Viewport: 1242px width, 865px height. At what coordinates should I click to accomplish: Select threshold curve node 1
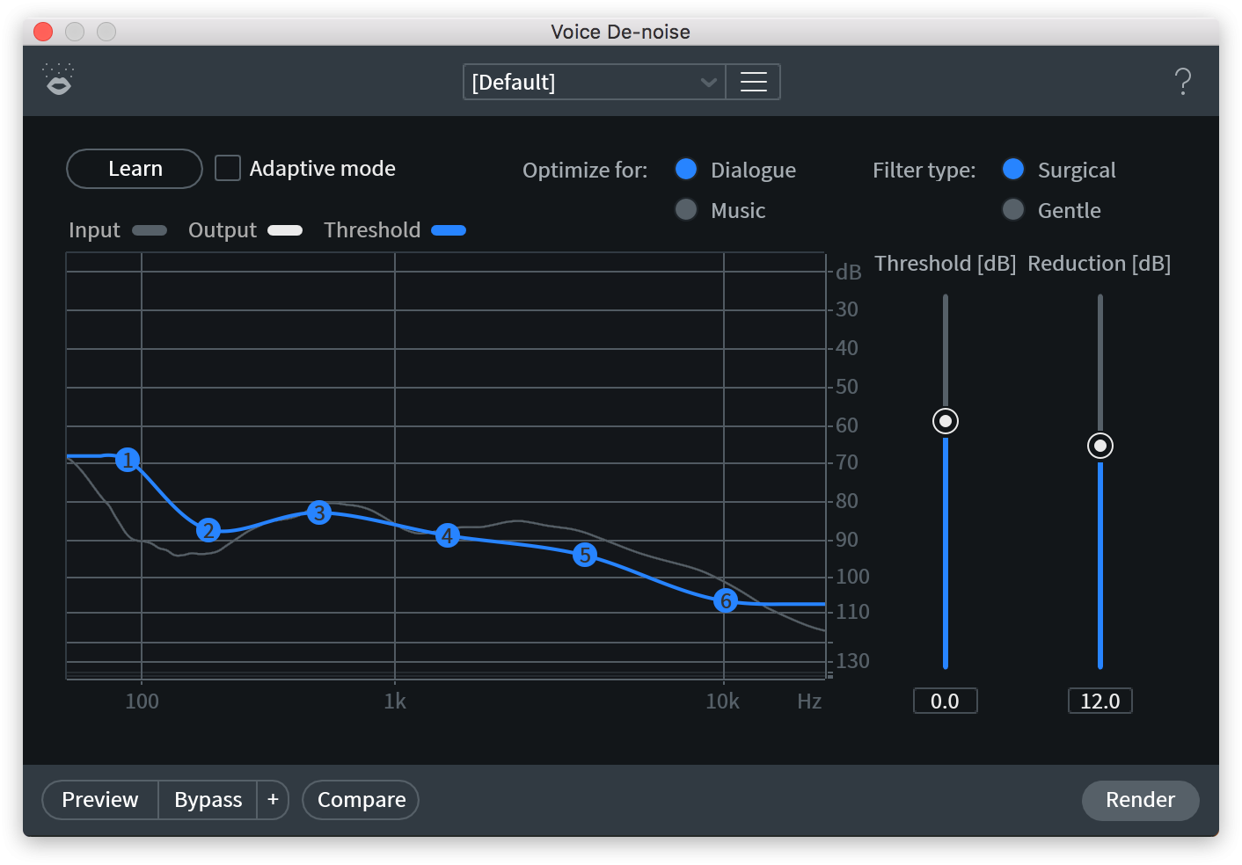(128, 459)
